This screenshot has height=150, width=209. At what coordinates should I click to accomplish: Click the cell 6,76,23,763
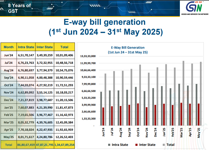tap(26, 63)
